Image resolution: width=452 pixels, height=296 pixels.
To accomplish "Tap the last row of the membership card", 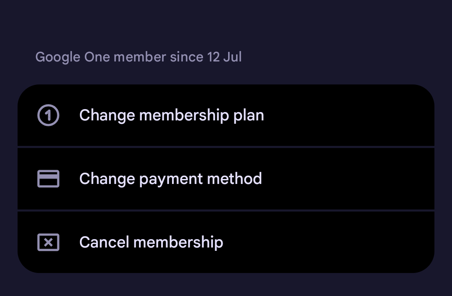I will pos(226,242).
